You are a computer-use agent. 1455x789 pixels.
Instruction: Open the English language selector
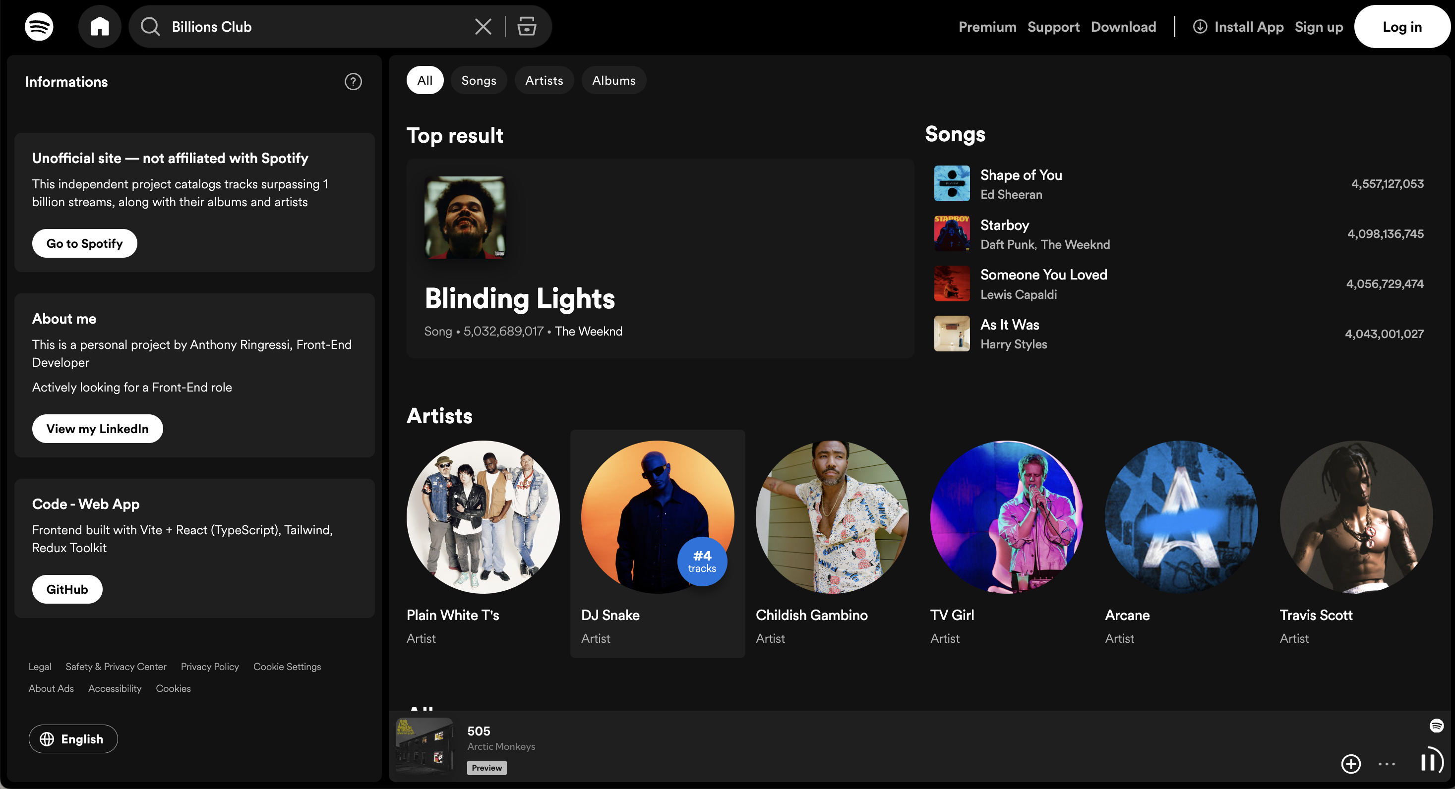click(x=73, y=739)
